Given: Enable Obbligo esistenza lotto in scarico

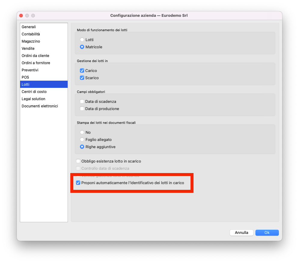Looking at the screenshot, I should click(78, 161).
